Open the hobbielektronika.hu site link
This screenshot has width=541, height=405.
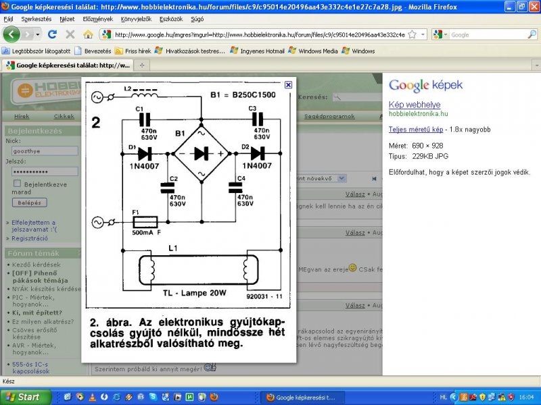(x=418, y=113)
